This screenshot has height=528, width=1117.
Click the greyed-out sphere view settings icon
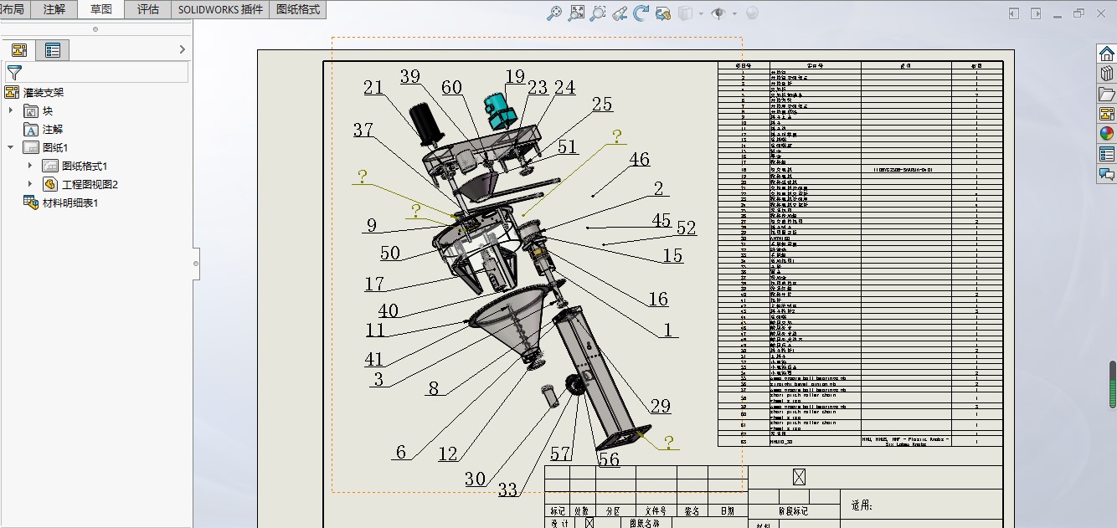click(x=752, y=13)
